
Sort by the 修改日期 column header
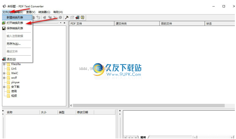[85, 112]
